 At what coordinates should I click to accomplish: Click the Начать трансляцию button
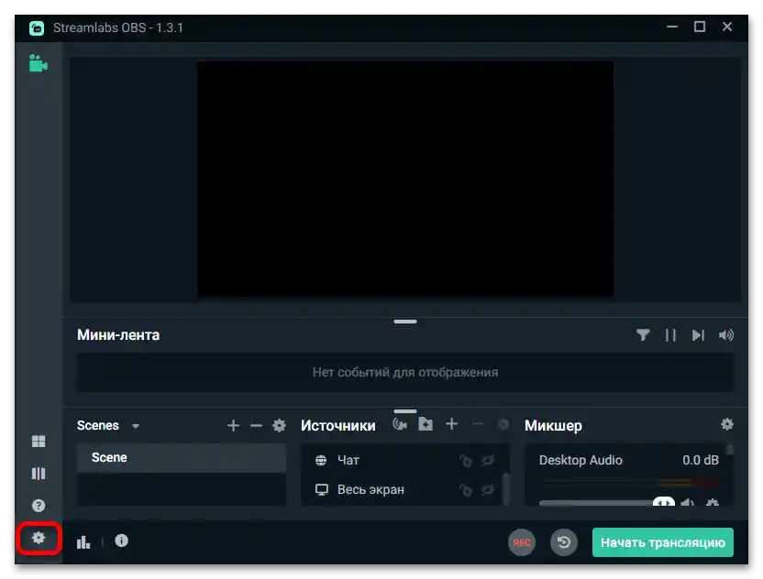pos(663,542)
